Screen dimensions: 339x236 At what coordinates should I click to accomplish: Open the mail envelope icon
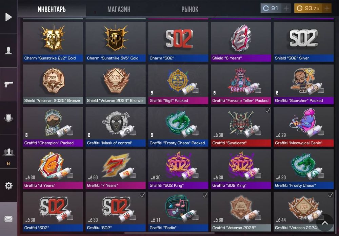coord(8,219)
